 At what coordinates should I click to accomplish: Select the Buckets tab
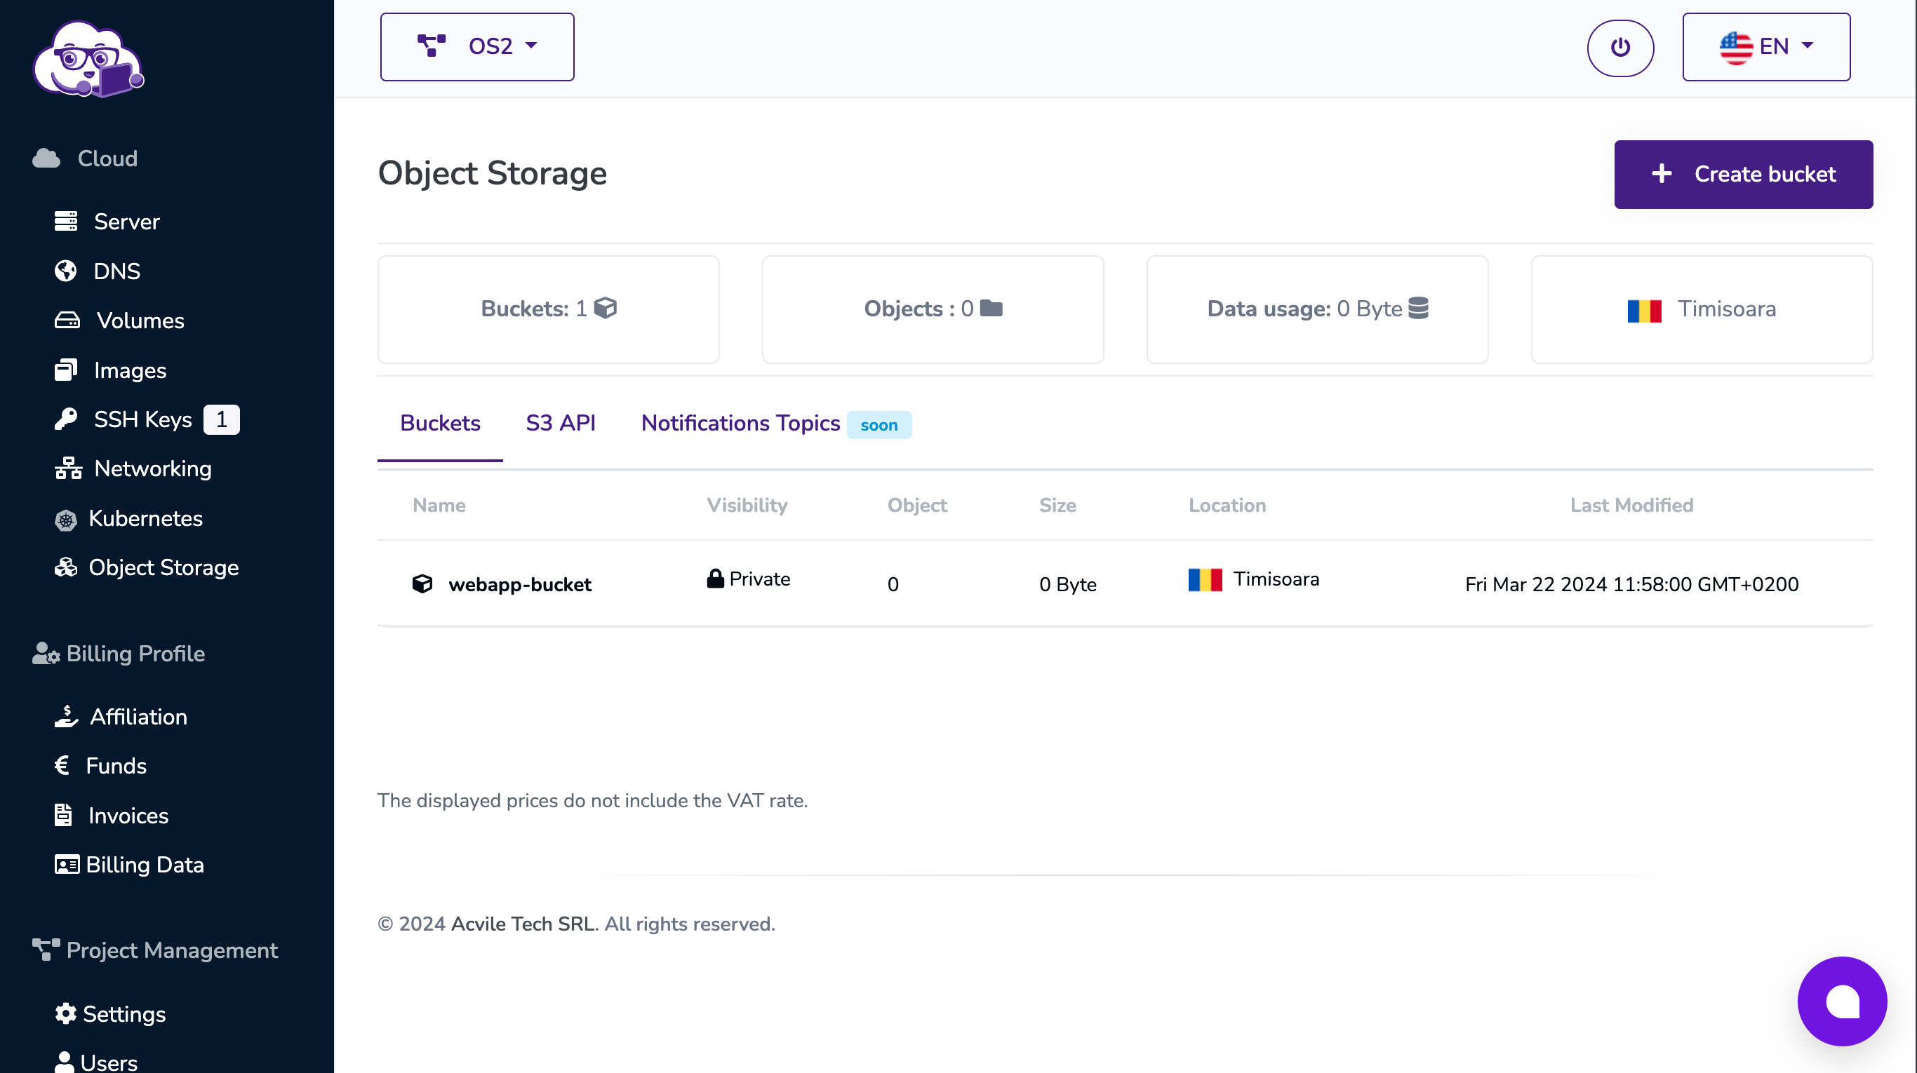tap(440, 423)
